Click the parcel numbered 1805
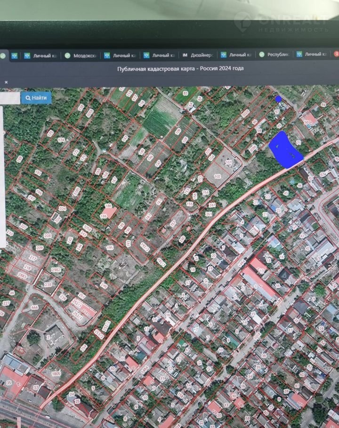This screenshot has height=428, width=339. [56, 373]
